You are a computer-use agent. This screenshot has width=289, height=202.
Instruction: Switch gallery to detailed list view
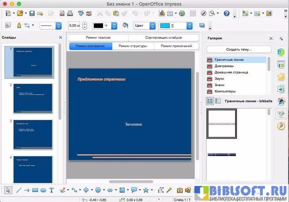pos(218,101)
